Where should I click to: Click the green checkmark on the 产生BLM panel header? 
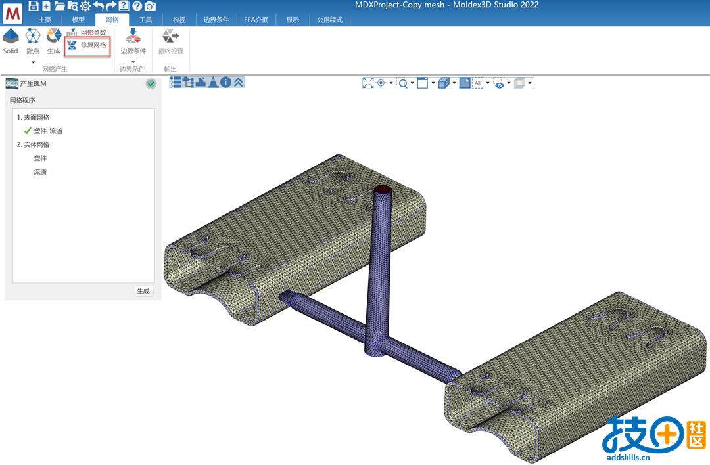(151, 83)
